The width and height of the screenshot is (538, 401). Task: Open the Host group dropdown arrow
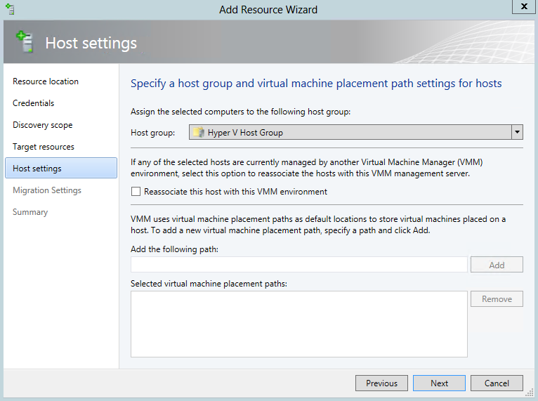[517, 132]
